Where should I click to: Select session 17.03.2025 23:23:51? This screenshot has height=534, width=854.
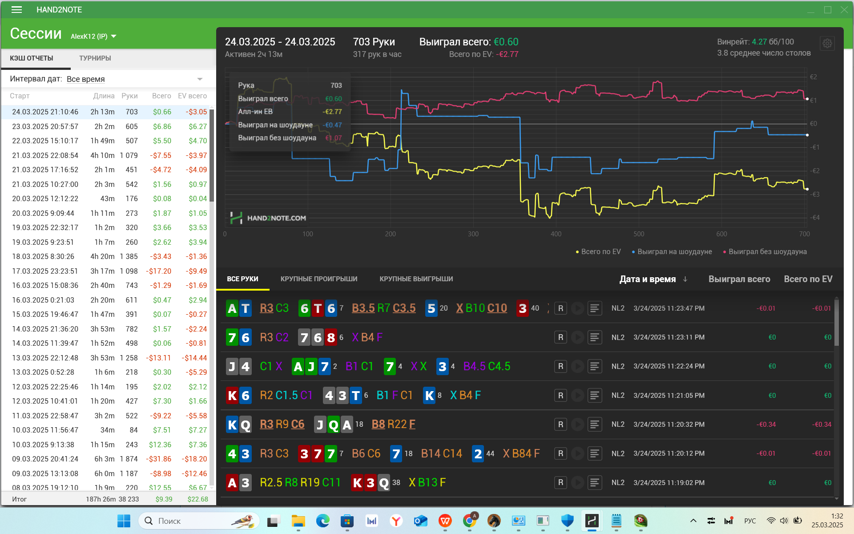(105, 271)
